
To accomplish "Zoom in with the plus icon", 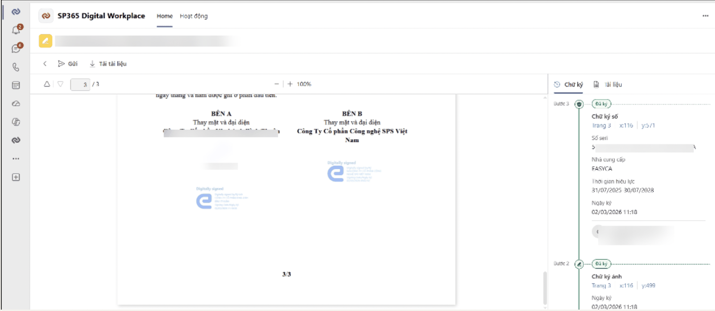I will [x=290, y=84].
